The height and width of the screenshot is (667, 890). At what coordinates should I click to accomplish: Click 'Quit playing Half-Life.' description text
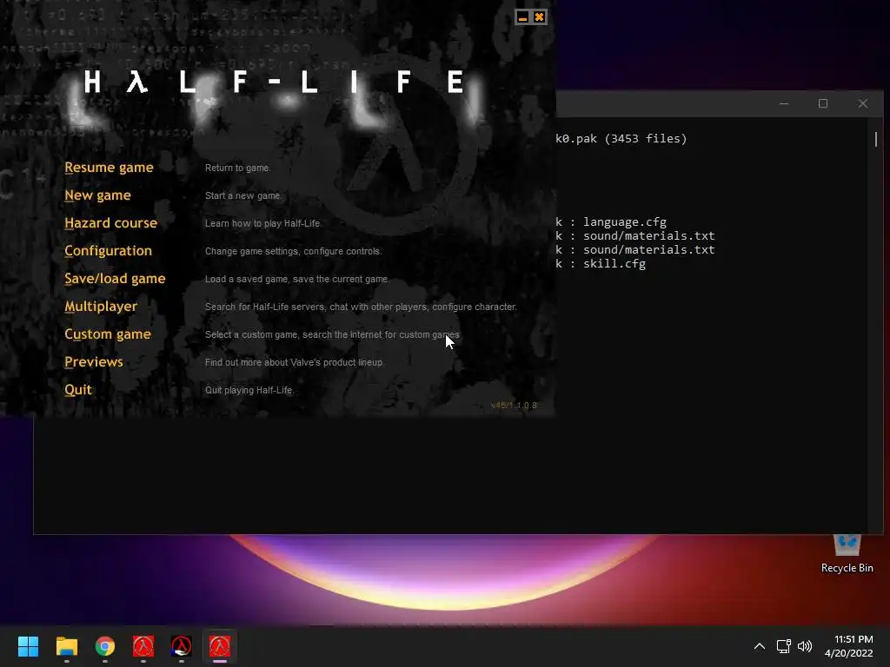249,390
